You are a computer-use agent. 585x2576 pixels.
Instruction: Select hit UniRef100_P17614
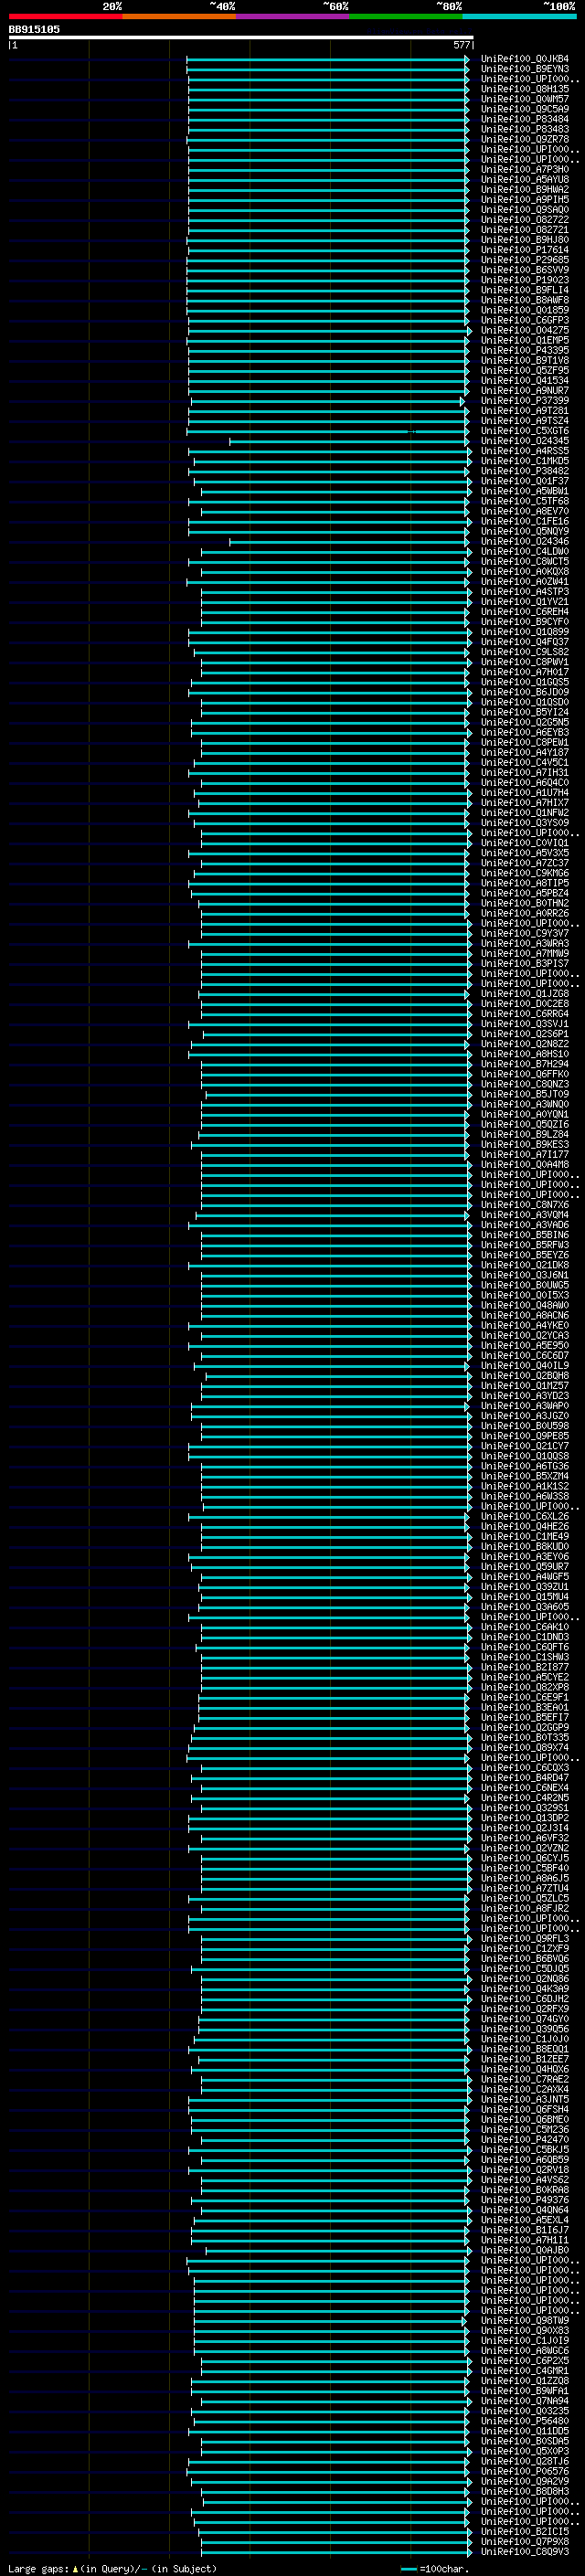pos(525,250)
